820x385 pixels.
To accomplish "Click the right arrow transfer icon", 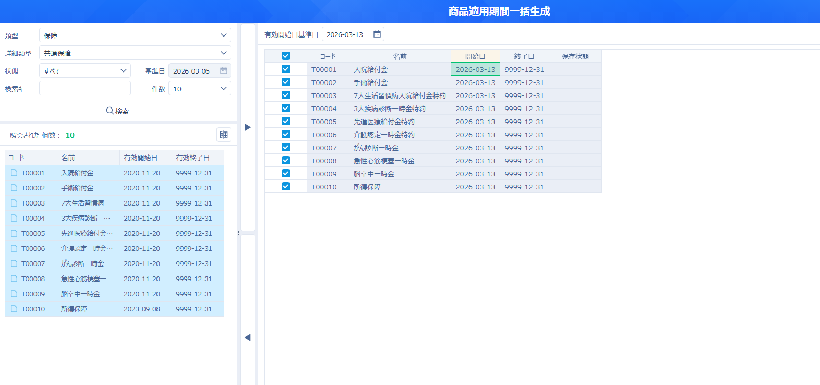I will coord(248,127).
